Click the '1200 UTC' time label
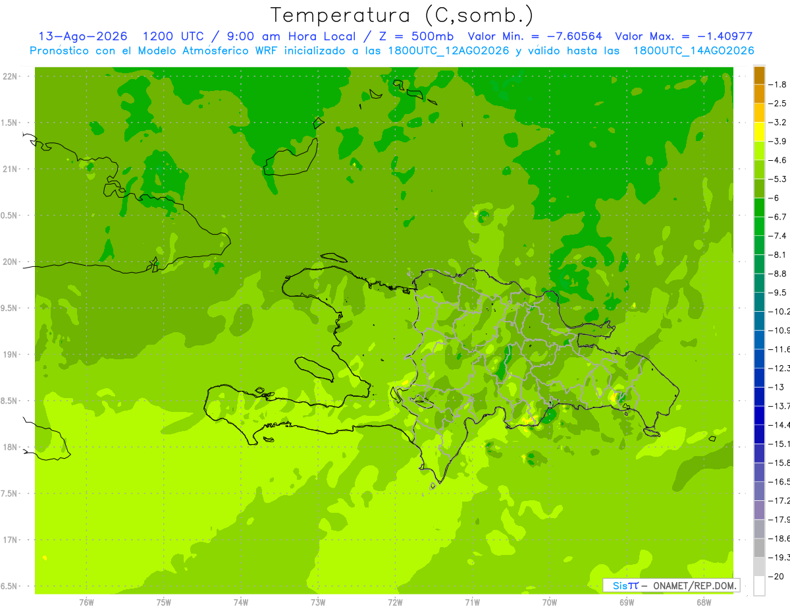The height and width of the screenshot is (611, 790). pyautogui.click(x=174, y=37)
